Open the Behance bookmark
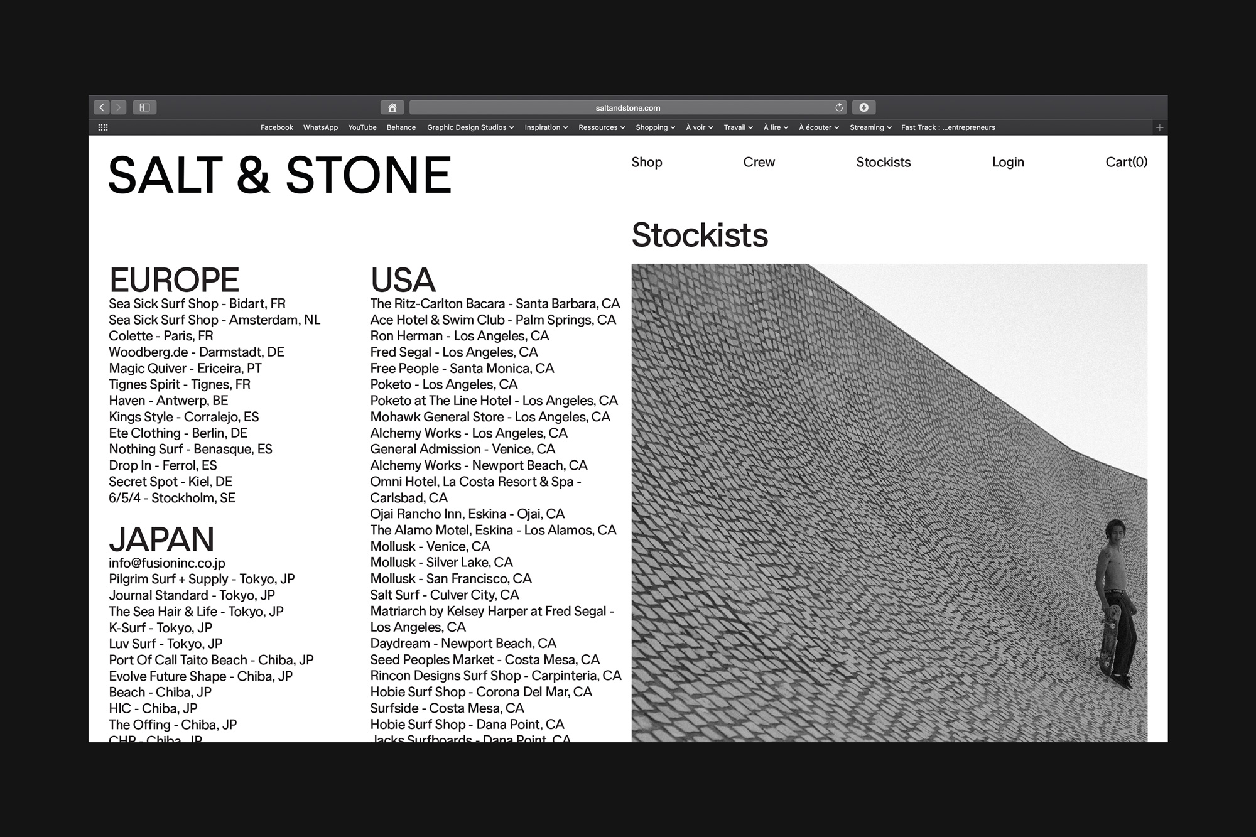 pyautogui.click(x=401, y=127)
